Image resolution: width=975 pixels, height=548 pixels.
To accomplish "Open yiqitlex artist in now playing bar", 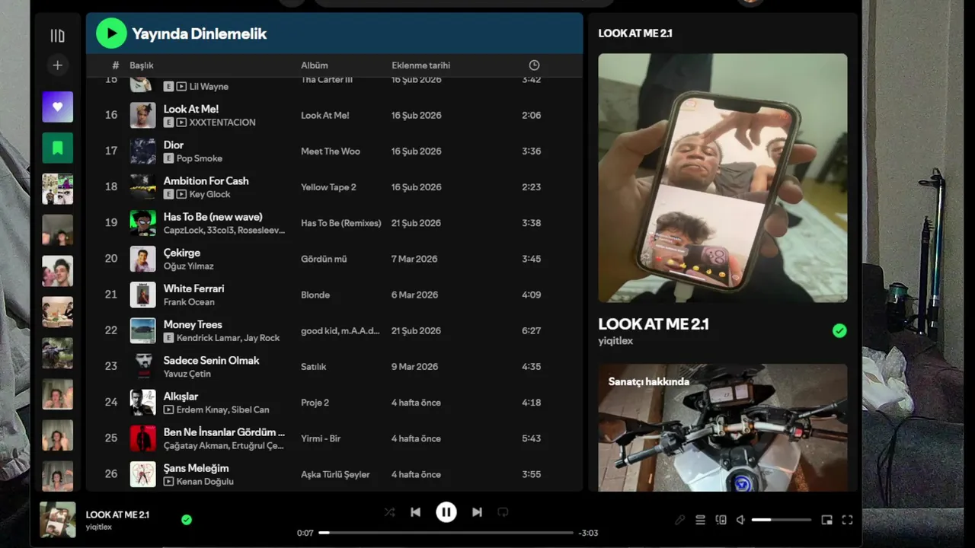I will (x=99, y=527).
